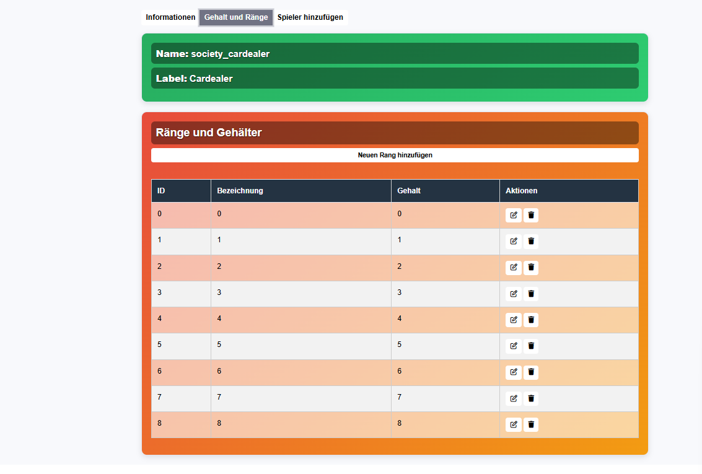Delete rank 3 via the trash icon
702x474 pixels.
(531, 294)
